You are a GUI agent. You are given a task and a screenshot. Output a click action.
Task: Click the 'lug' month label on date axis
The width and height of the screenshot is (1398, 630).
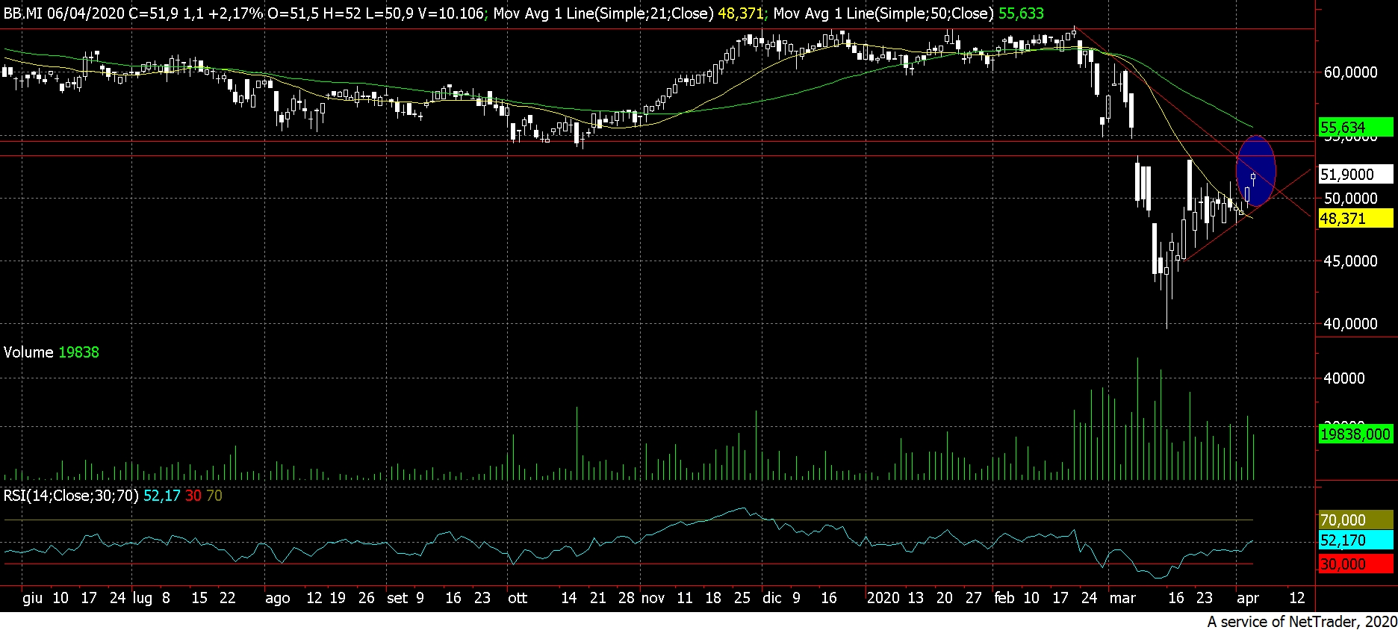143,598
